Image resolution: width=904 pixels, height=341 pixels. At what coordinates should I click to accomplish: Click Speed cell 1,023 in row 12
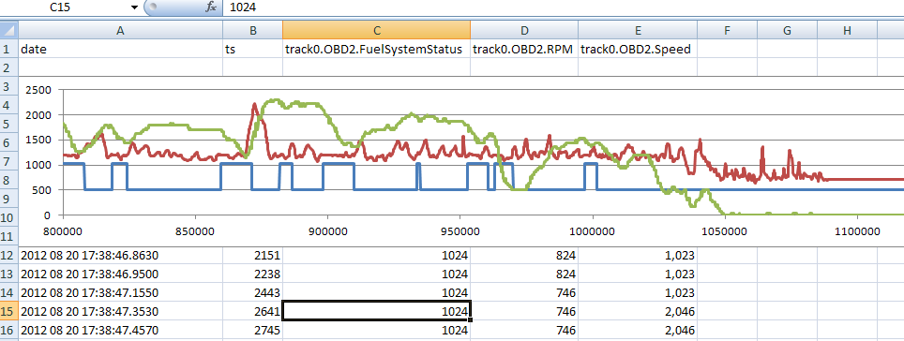638,256
